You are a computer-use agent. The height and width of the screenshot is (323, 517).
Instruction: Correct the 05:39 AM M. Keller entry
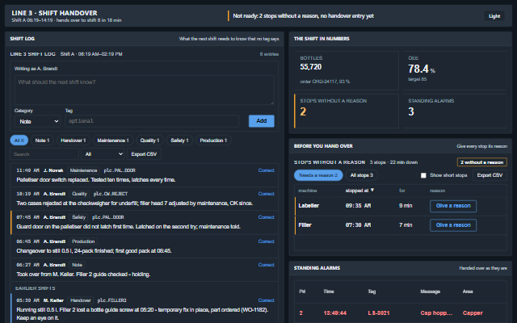(266, 300)
